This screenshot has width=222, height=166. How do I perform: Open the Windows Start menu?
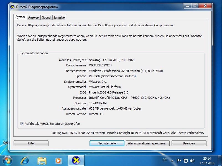click(x=7, y=160)
